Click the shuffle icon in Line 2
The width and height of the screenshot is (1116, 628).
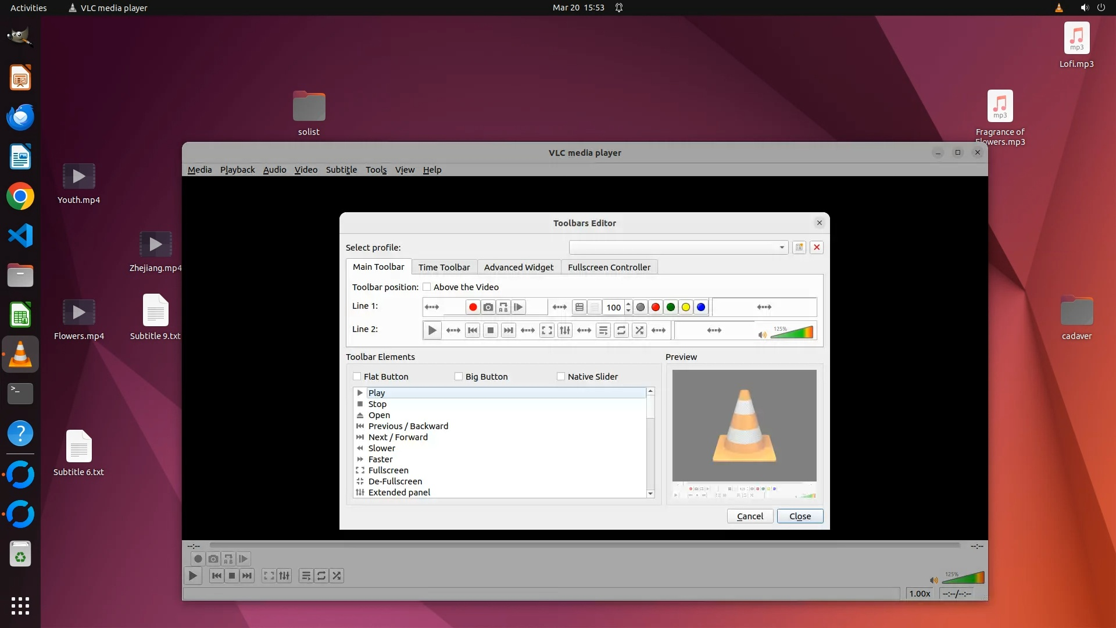click(x=639, y=330)
